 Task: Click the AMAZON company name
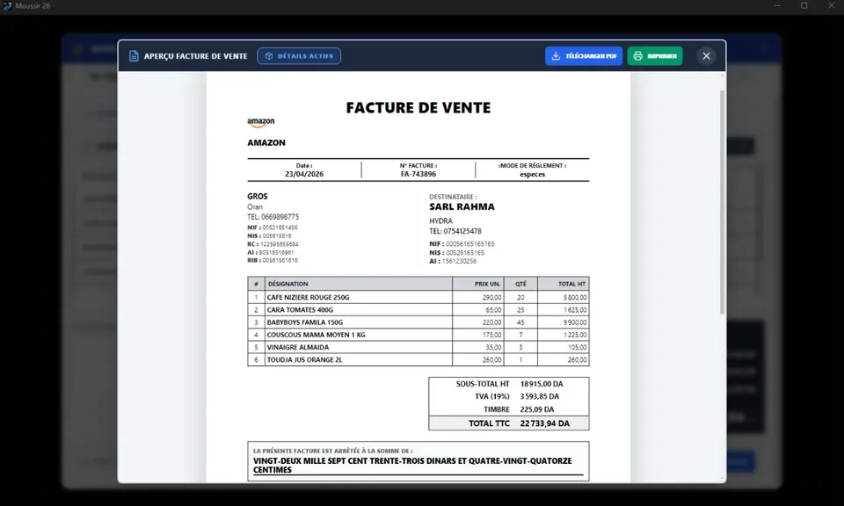(x=266, y=142)
